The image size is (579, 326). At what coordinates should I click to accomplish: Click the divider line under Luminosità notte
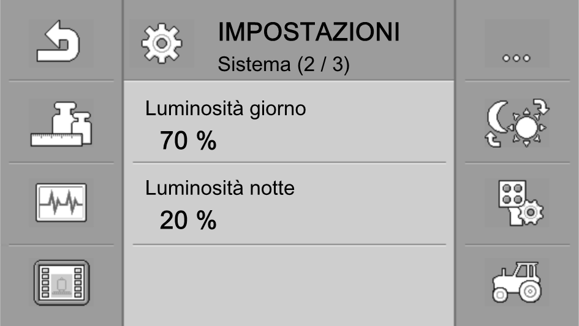tap(289, 245)
